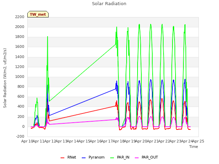Click the 800 y-axis tick label

point(21,86)
